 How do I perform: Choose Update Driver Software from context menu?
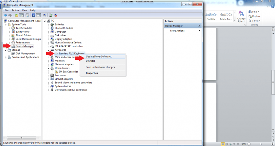click(99, 57)
